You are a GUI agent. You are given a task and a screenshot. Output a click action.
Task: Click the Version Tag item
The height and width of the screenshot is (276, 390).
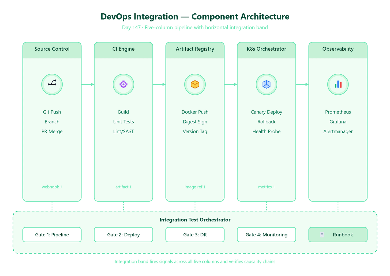pyautogui.click(x=195, y=131)
